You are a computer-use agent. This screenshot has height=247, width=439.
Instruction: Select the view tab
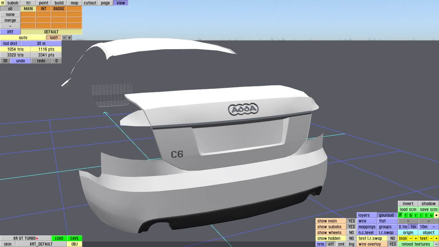121,3
